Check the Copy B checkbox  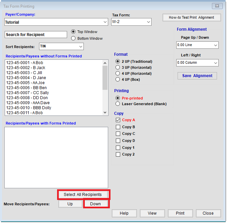(118, 127)
